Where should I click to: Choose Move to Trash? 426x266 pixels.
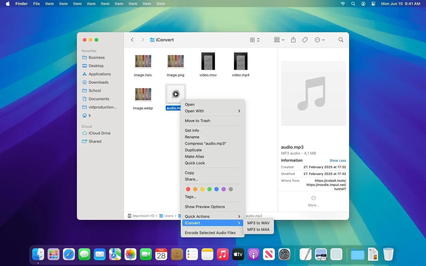point(213,121)
